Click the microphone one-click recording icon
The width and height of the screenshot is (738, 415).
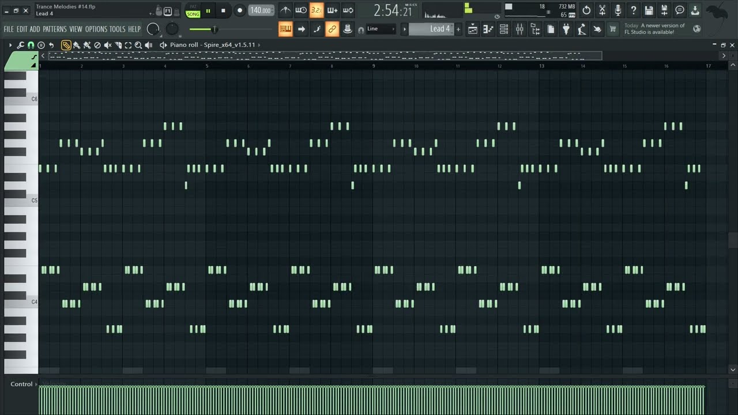tap(617, 10)
